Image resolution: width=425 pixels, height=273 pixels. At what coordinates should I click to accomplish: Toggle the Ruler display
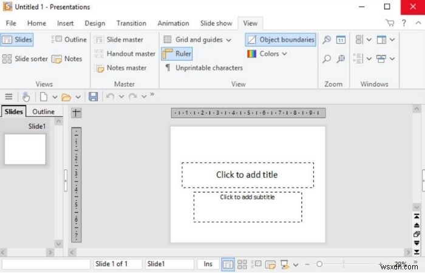point(177,53)
